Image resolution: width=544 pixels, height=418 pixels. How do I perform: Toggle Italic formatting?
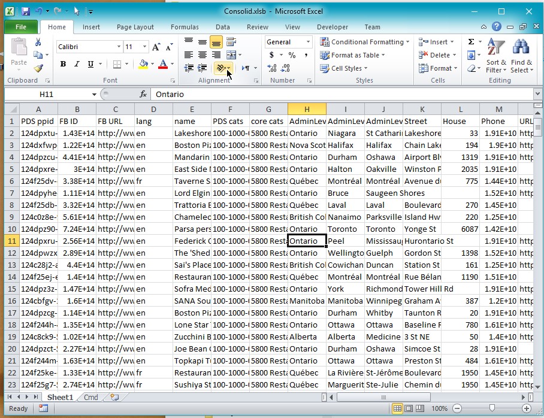point(77,64)
